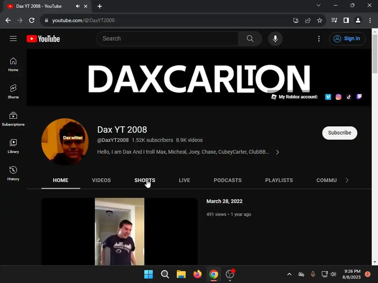Select the VIDEOS channel tab
The height and width of the screenshot is (283, 378).
[x=101, y=180]
